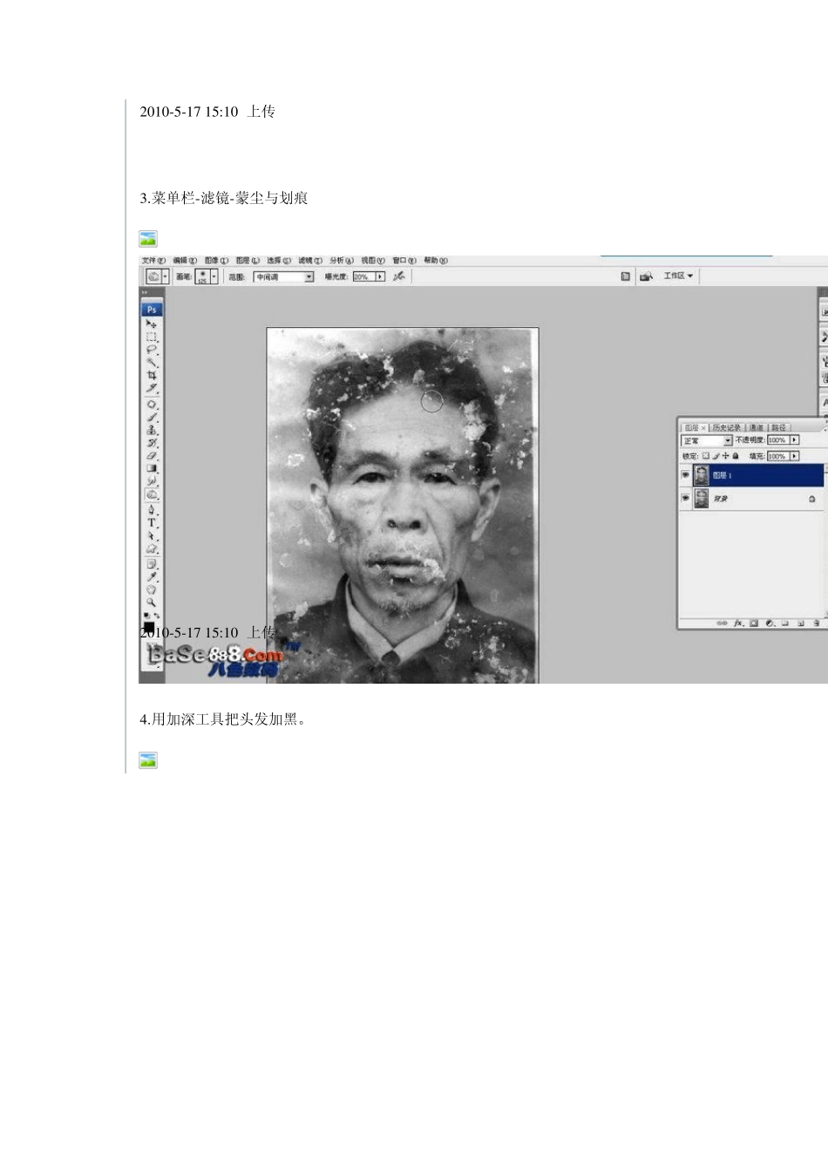Viewport: 828px width, 1172px height.
Task: Select the Zoom magnifier tool
Action: click(x=152, y=602)
